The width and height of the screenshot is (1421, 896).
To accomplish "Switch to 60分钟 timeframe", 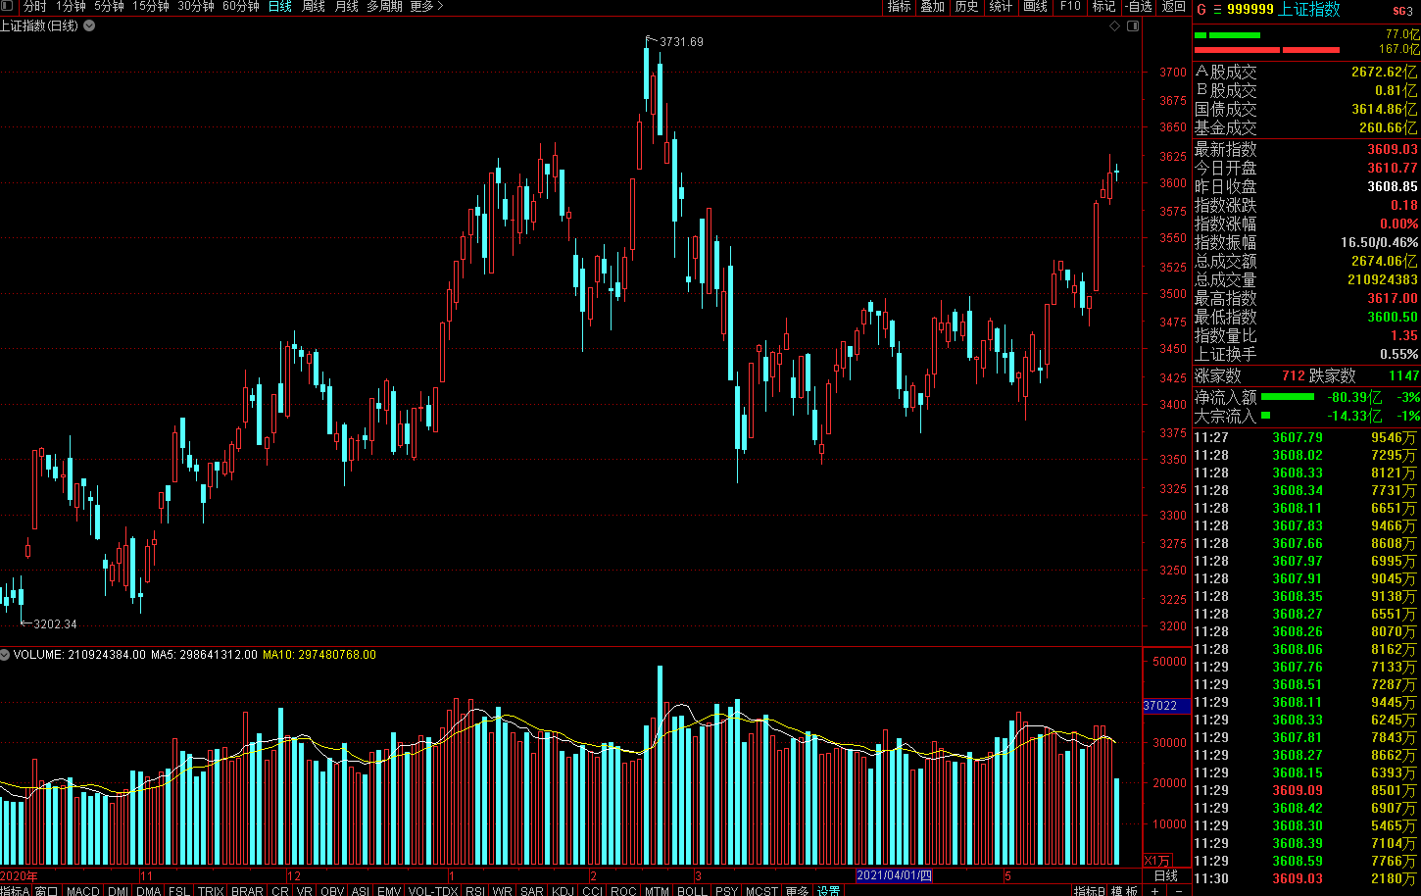I will [x=240, y=7].
